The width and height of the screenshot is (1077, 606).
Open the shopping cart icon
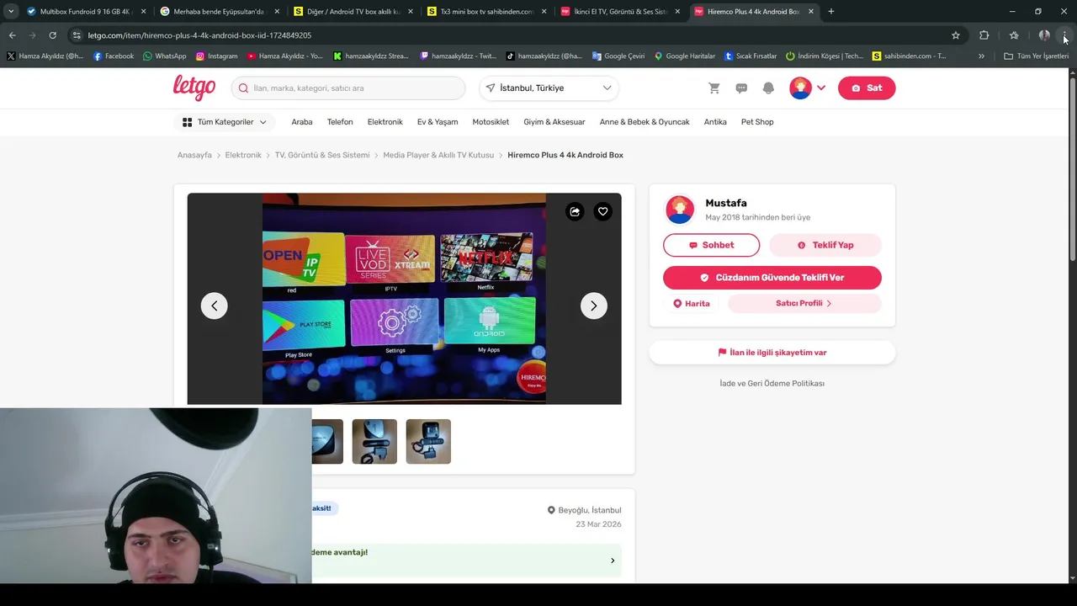click(714, 88)
